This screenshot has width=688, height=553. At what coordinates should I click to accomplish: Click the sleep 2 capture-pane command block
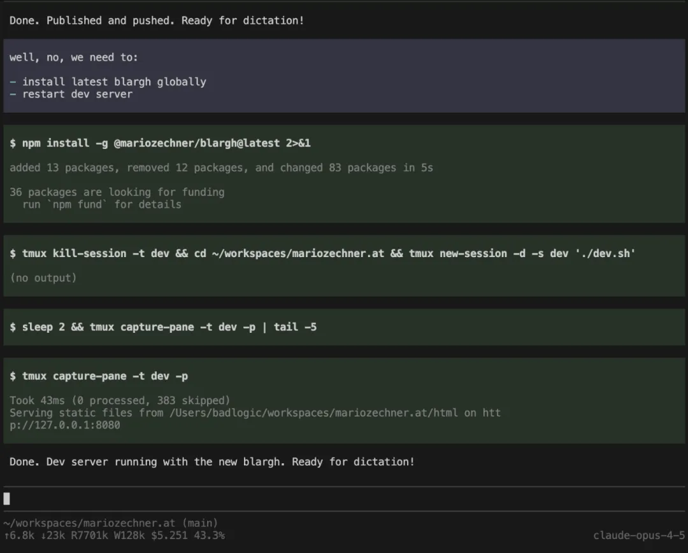[x=163, y=327]
